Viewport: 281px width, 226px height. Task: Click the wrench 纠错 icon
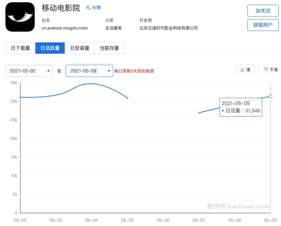(88, 8)
